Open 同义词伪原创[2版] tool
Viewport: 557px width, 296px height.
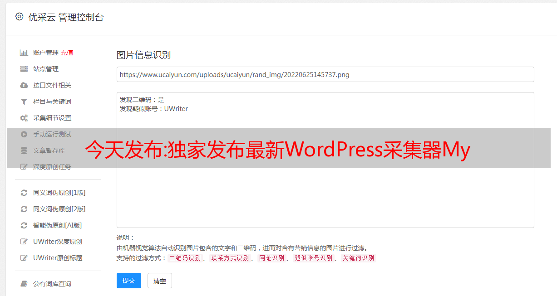point(59,209)
